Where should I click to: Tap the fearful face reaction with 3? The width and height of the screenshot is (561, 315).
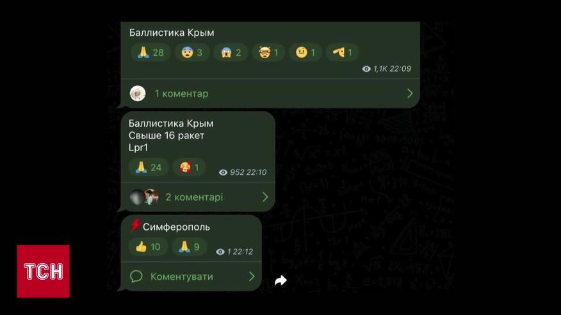(x=192, y=52)
